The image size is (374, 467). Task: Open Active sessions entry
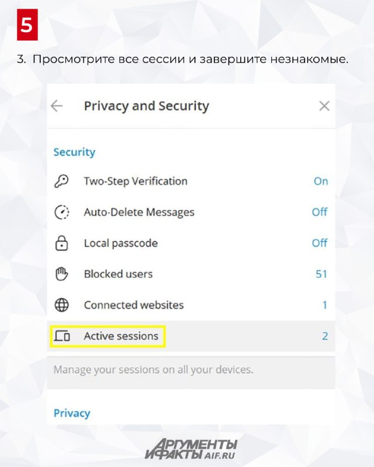click(x=191, y=336)
